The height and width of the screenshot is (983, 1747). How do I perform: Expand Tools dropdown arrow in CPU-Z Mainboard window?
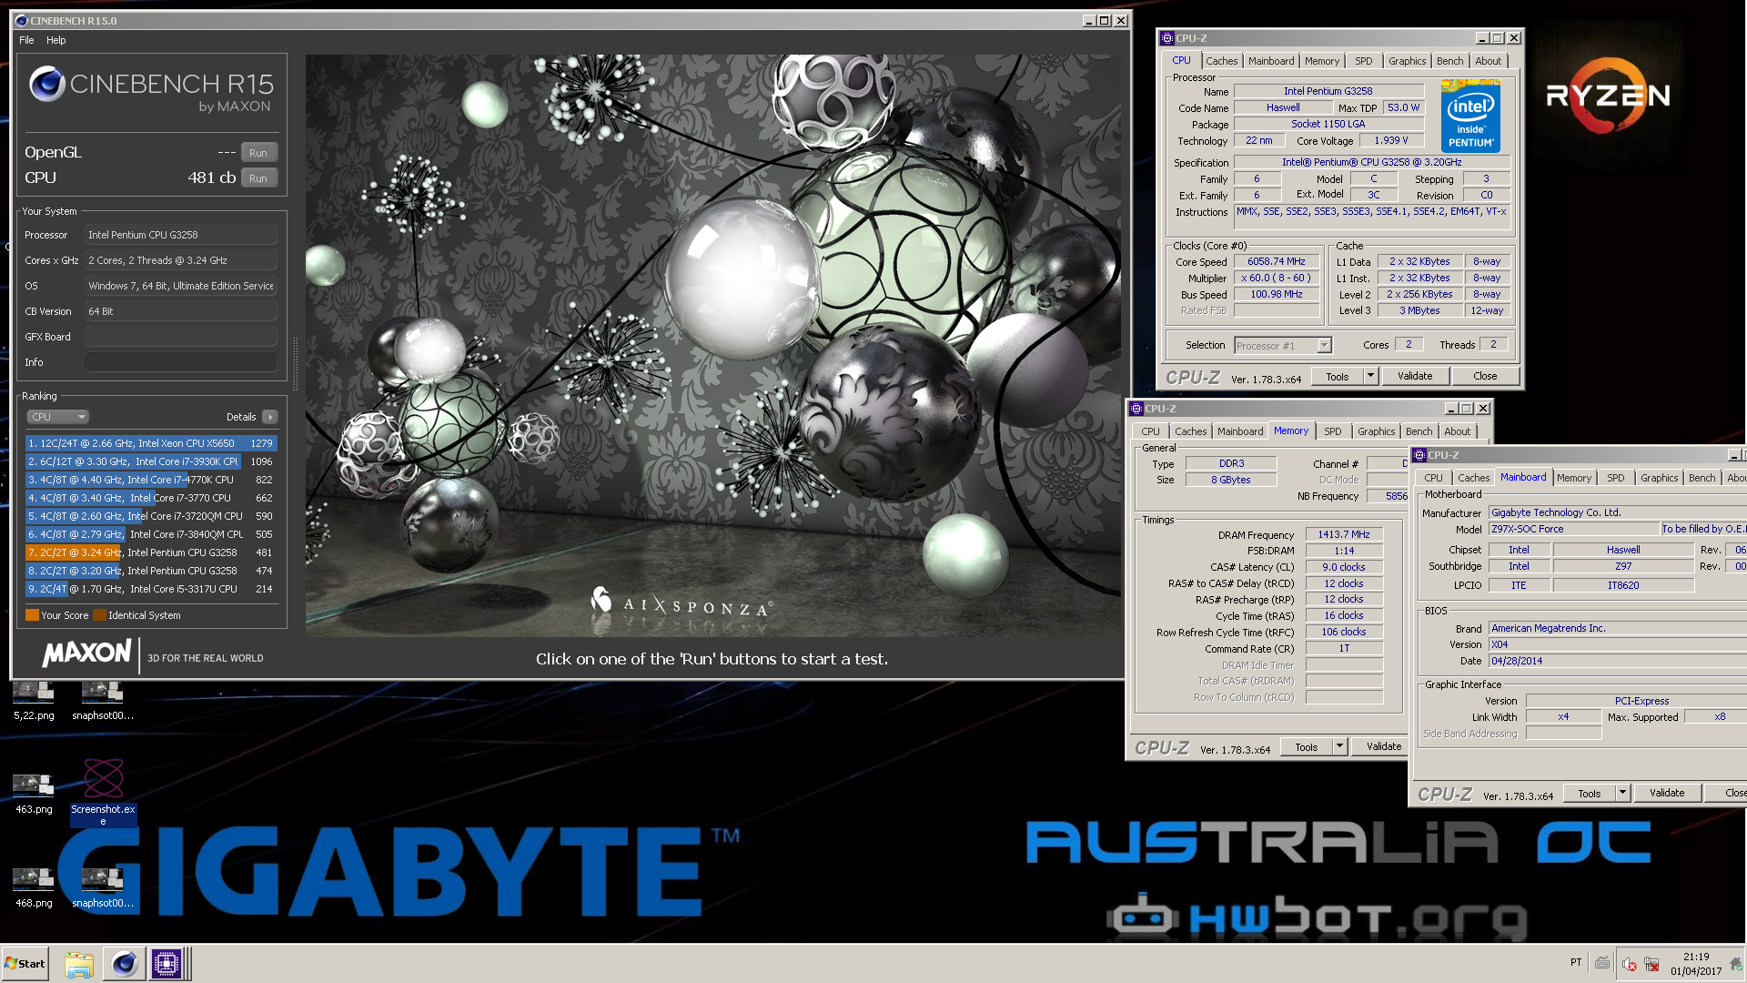click(x=1622, y=794)
